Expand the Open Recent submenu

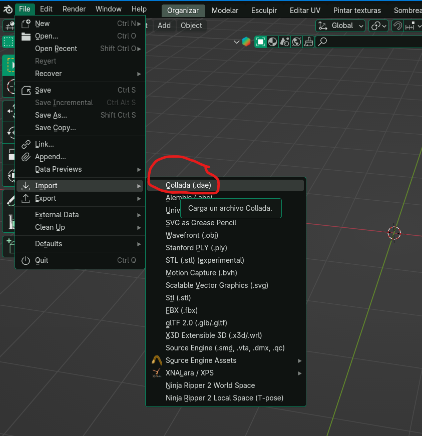click(80, 49)
